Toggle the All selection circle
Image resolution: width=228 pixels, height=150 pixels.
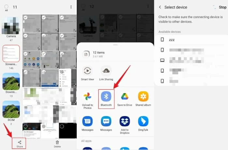[x=6, y=7]
